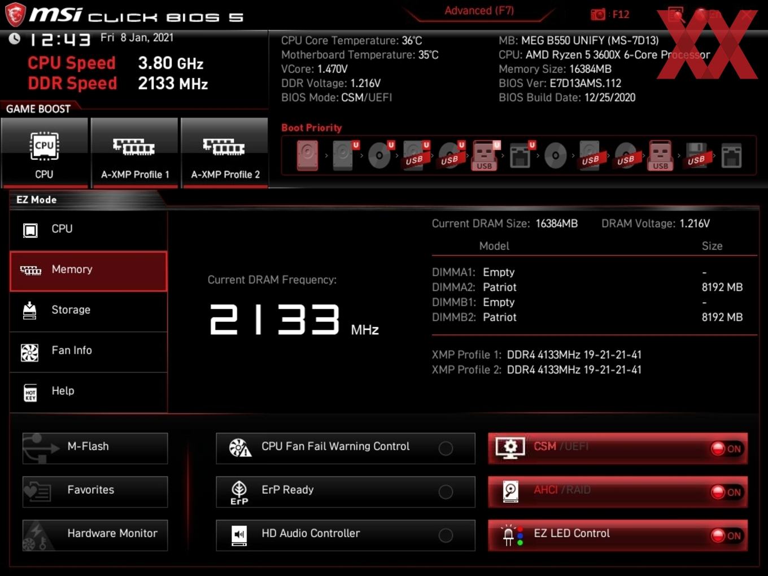The image size is (768, 576).
Task: Click the DRAM Voltage 1.216V text in memory panel
Action: (x=656, y=224)
